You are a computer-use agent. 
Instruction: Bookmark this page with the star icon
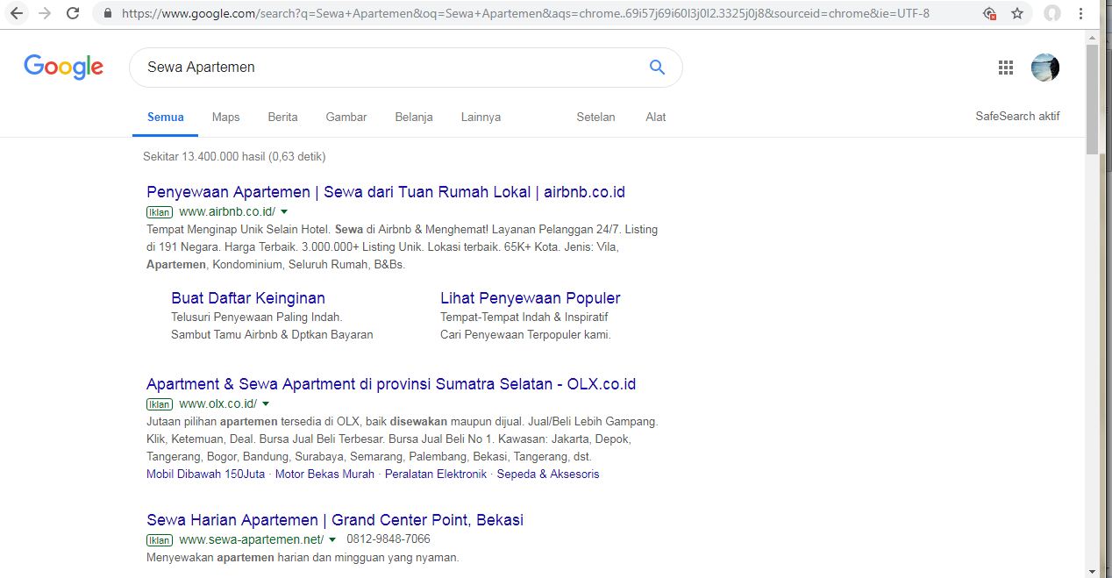1016,13
